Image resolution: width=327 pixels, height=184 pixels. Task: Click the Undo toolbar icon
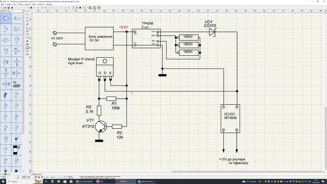coord(16,8)
